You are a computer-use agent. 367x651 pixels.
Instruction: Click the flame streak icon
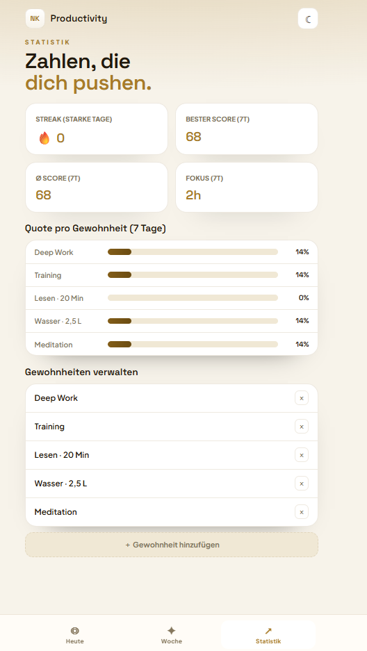pos(44,138)
